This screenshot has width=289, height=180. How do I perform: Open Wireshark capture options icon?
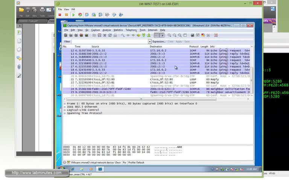click(x=71, y=35)
